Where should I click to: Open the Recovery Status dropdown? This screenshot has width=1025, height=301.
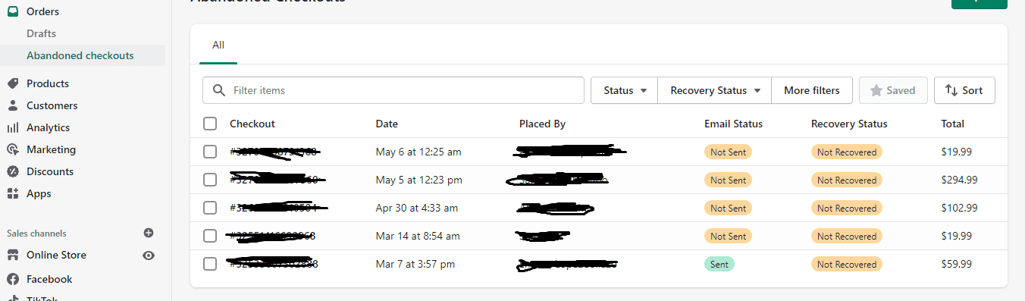pos(715,90)
